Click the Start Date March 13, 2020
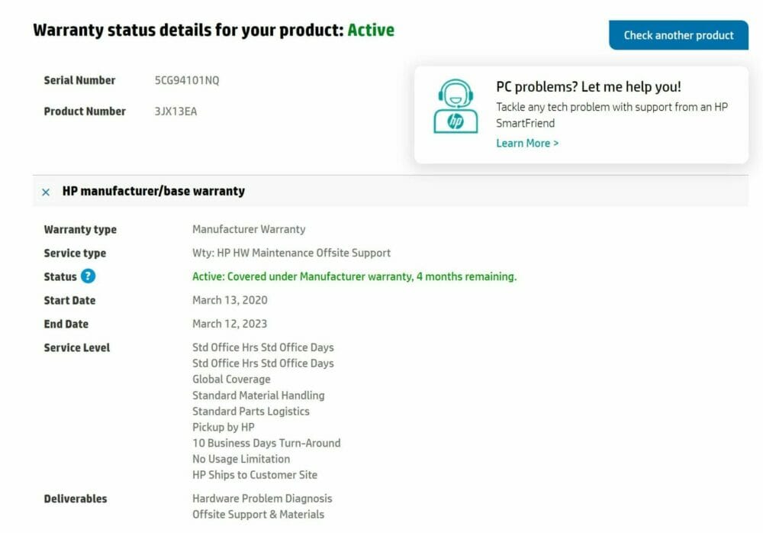 click(x=230, y=300)
